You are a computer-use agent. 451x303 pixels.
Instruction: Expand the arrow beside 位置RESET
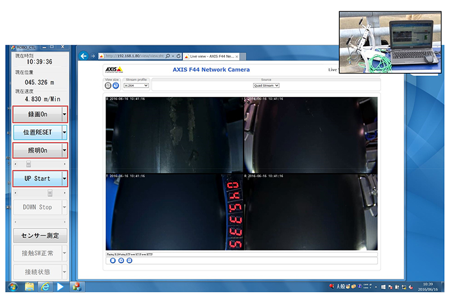click(65, 132)
